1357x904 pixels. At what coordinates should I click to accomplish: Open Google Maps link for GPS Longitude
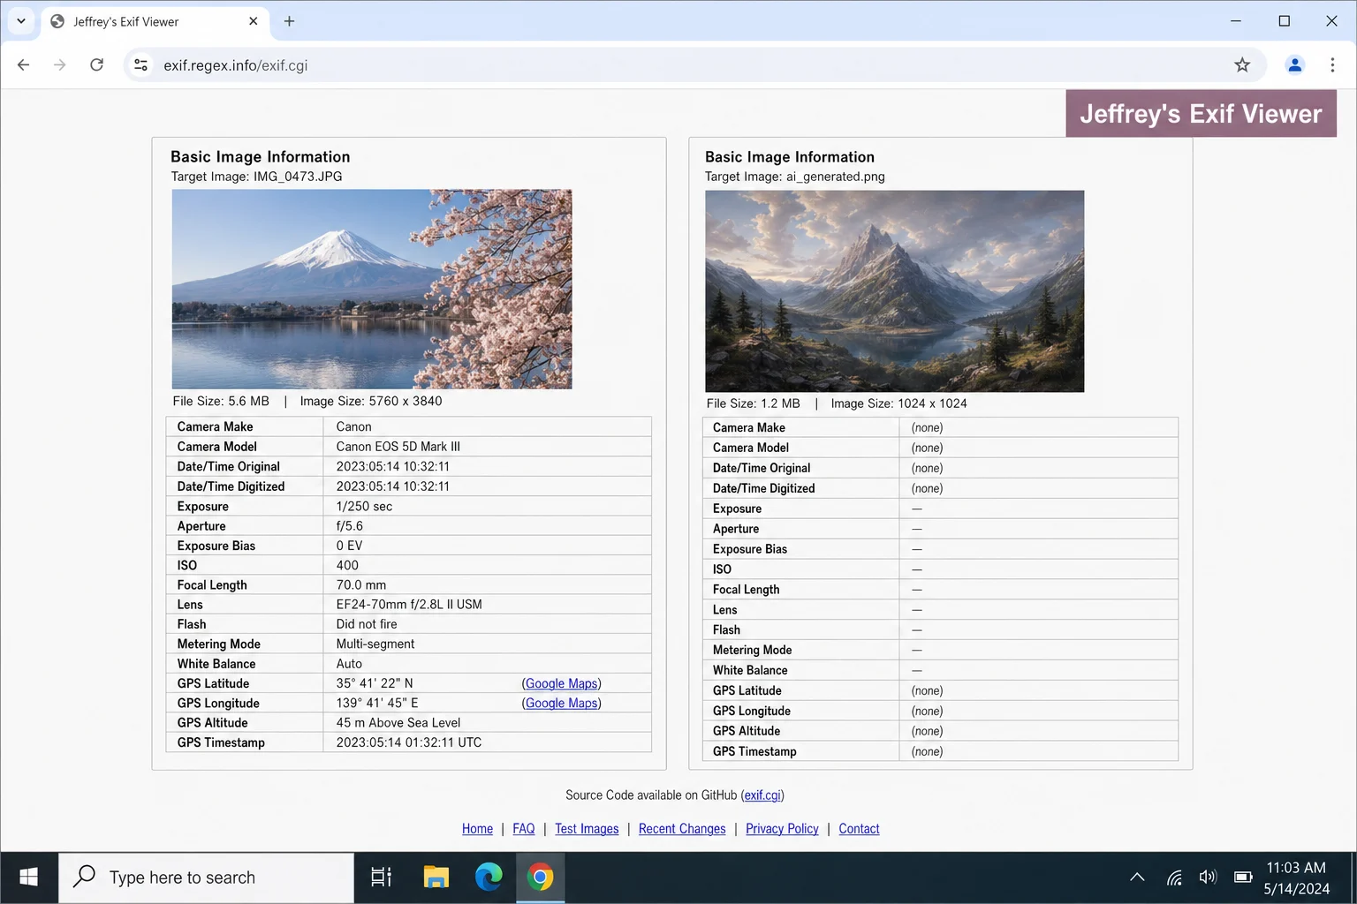561,703
